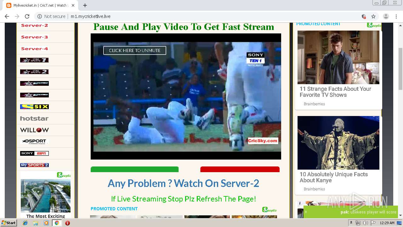Click the red button below the video

(x=240, y=169)
